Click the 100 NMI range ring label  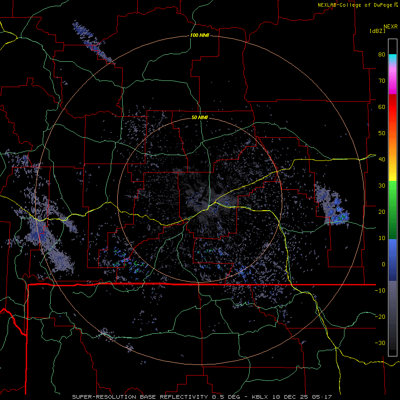click(200, 35)
